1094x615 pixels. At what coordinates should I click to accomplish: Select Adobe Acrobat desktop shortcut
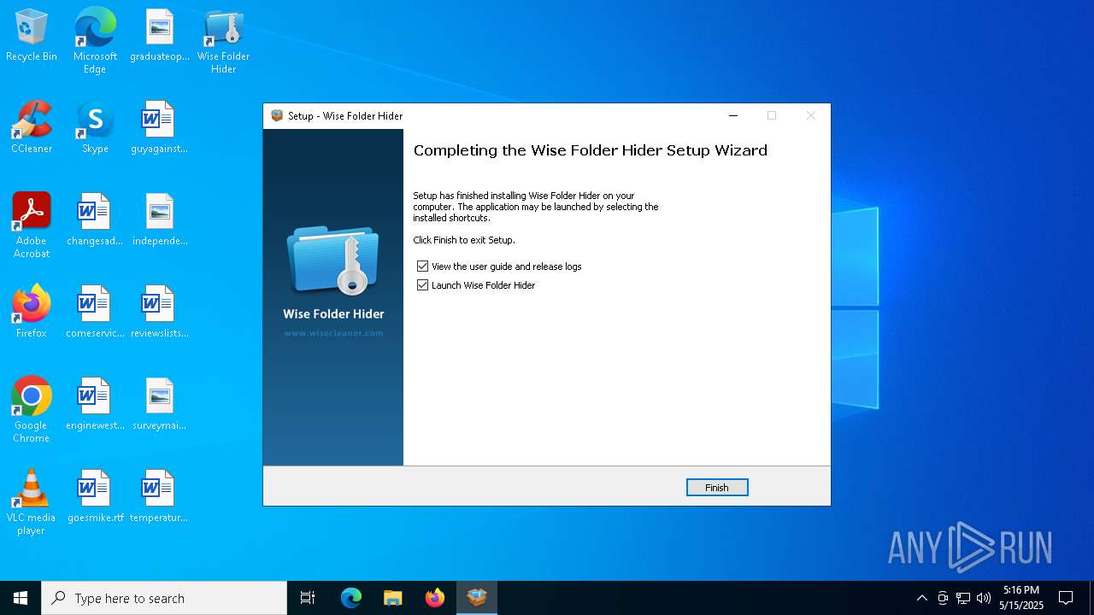tap(32, 225)
